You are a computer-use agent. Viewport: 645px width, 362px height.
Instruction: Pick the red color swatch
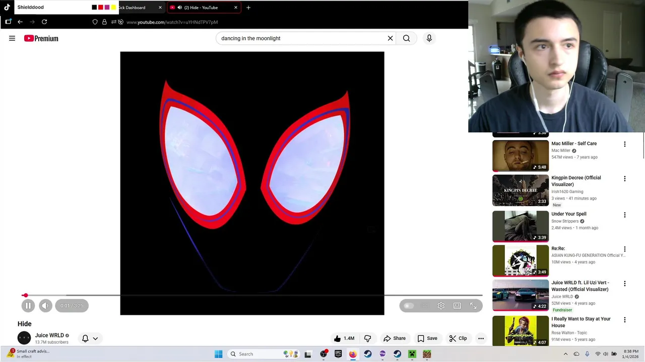coord(101,8)
